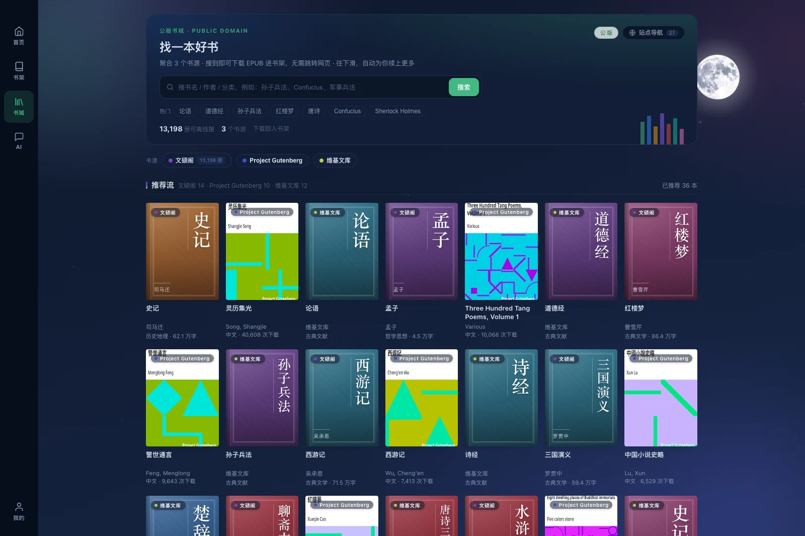The width and height of the screenshot is (805, 536).
Task: Click the 三国演义 book title text
Action: tap(558, 455)
